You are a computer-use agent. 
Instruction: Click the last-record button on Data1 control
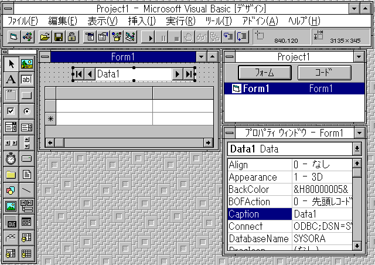coord(189,74)
